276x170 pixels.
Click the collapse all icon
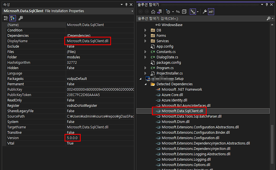tap(184, 12)
